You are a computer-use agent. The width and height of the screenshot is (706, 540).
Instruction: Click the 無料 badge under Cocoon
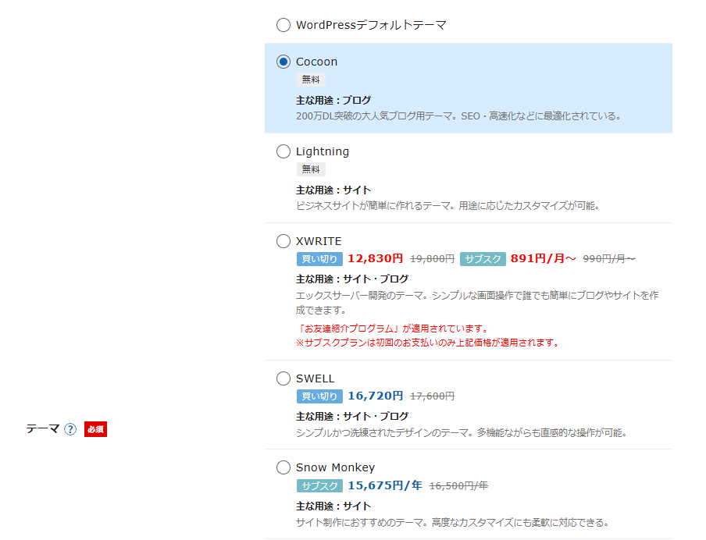[x=311, y=80]
